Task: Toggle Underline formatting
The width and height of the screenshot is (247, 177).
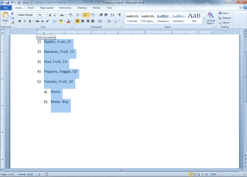Action: [30, 21]
